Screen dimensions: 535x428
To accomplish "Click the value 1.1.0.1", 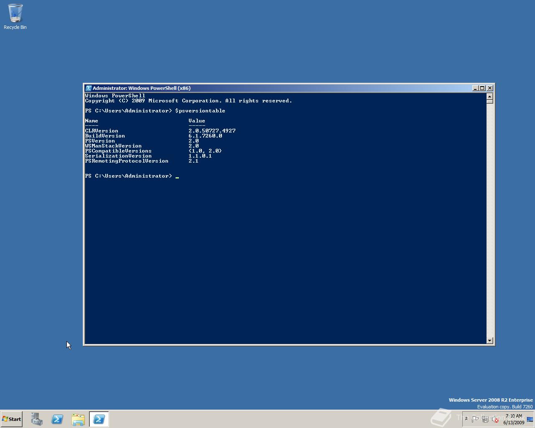I will point(200,156).
